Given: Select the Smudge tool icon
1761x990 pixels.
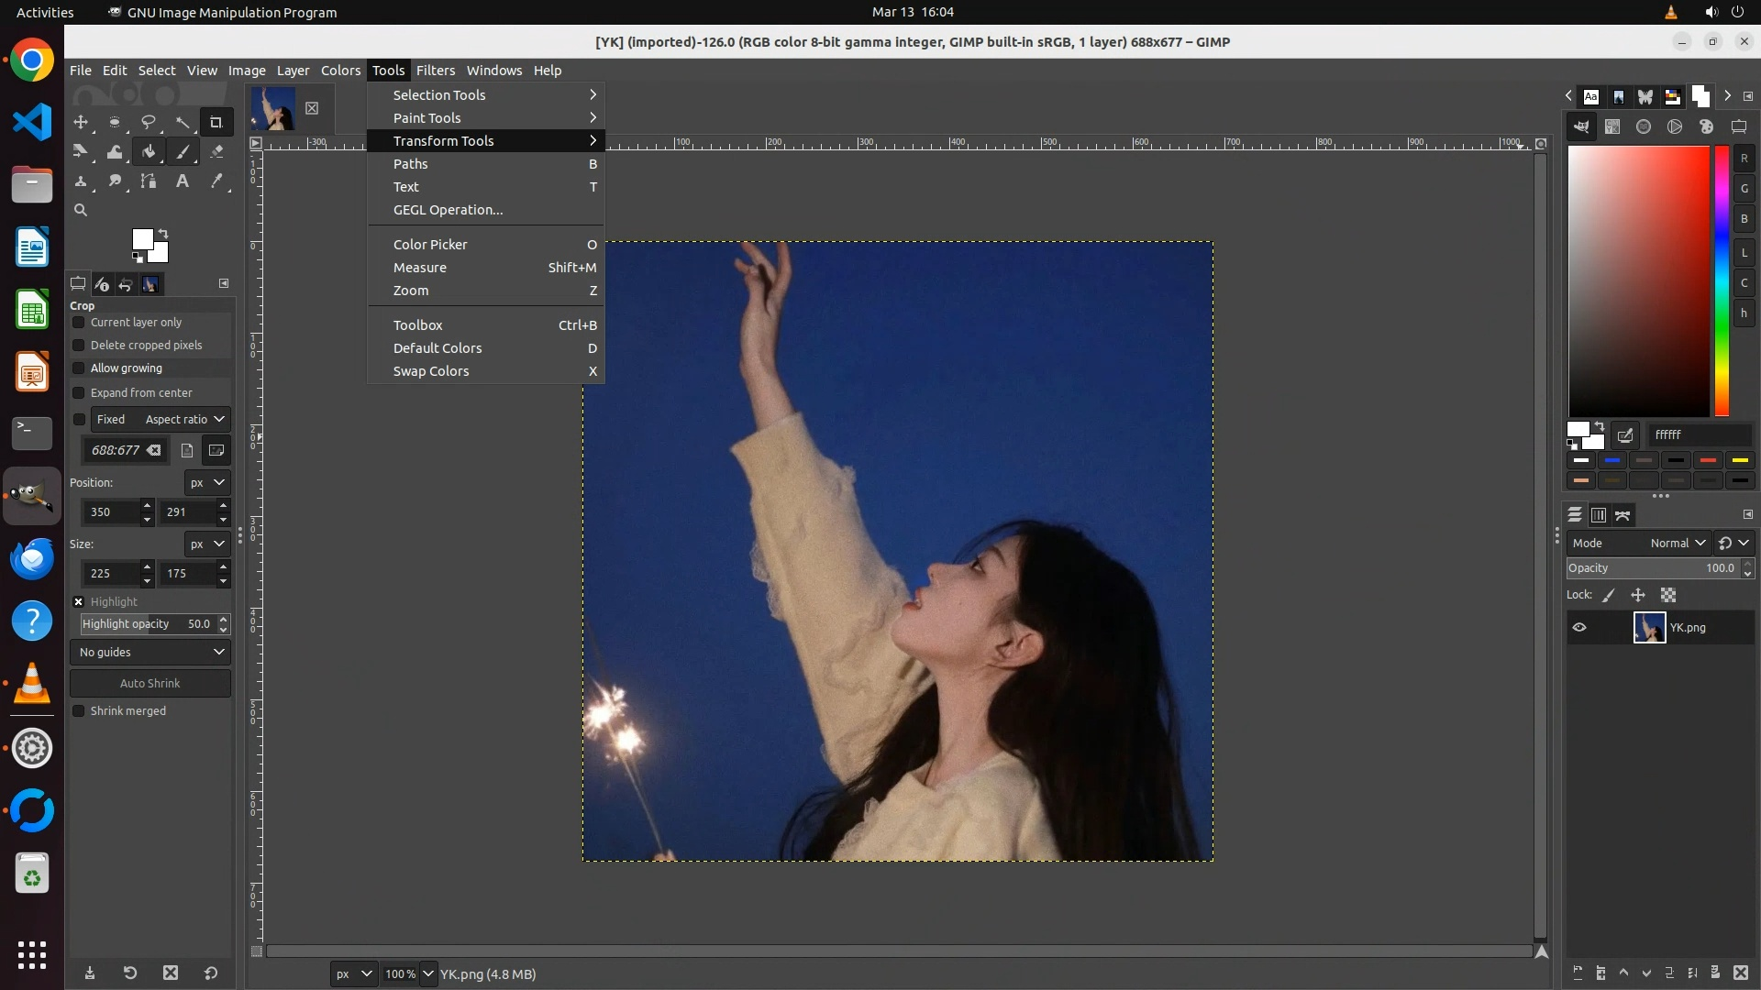Looking at the screenshot, I should coord(115,181).
